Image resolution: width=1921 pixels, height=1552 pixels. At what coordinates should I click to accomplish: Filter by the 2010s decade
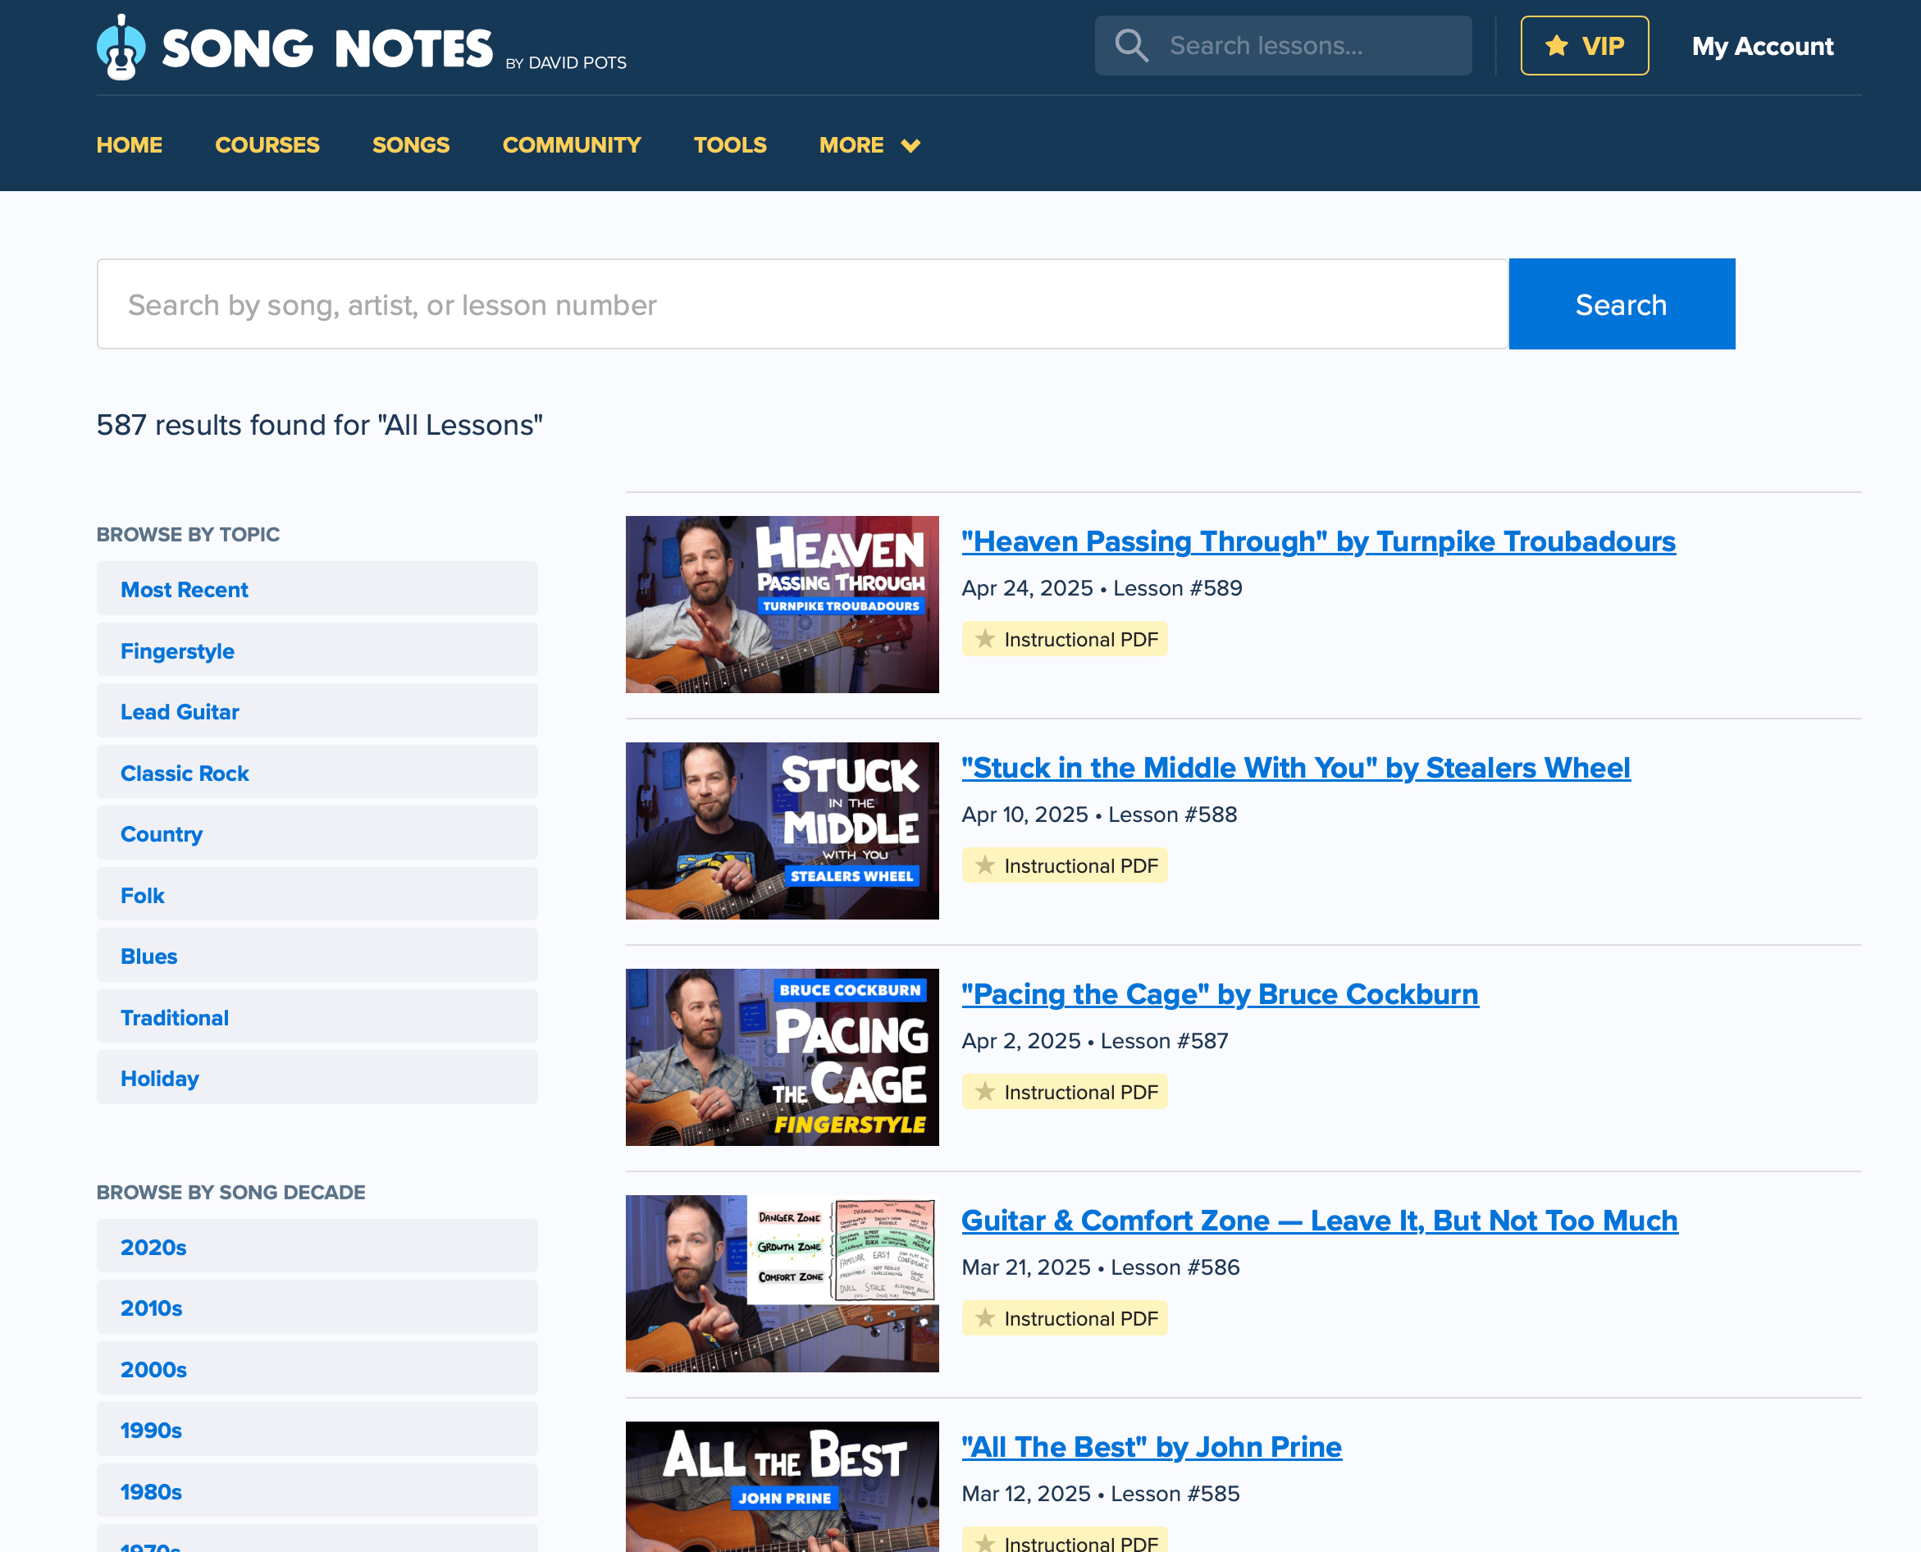tap(317, 1307)
